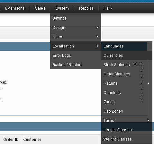Image resolution: width=154 pixels, height=145 pixels.
Task: Open the Help menu
Action: click(x=108, y=8)
